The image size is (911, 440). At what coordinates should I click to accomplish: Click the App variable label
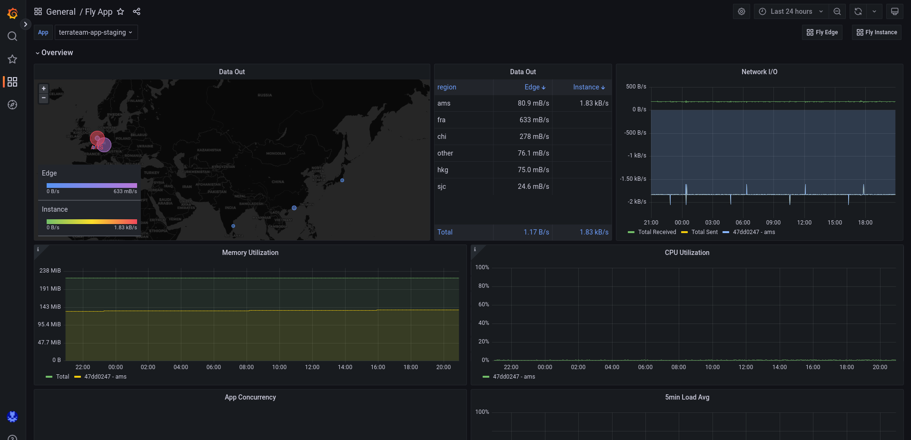pos(43,32)
